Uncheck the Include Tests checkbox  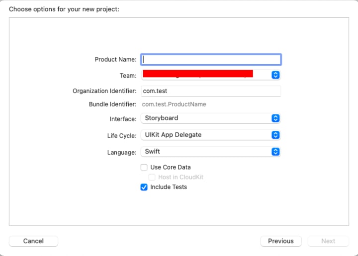(144, 187)
